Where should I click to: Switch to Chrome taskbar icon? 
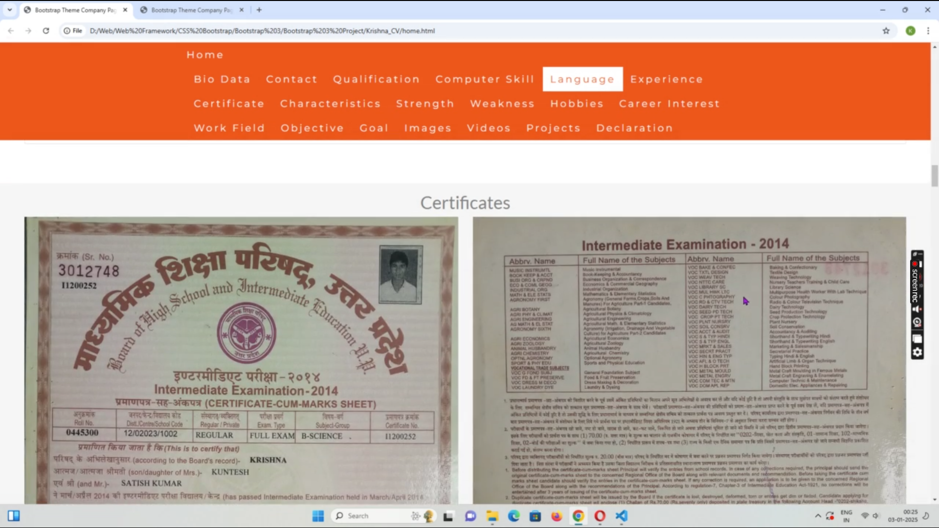point(578,516)
